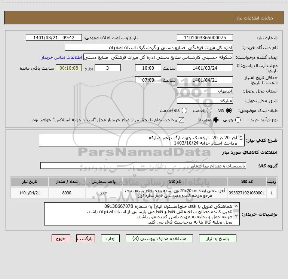This screenshot has height=279, width=288.
Task: Select the کالا radio button
Action: point(229,110)
